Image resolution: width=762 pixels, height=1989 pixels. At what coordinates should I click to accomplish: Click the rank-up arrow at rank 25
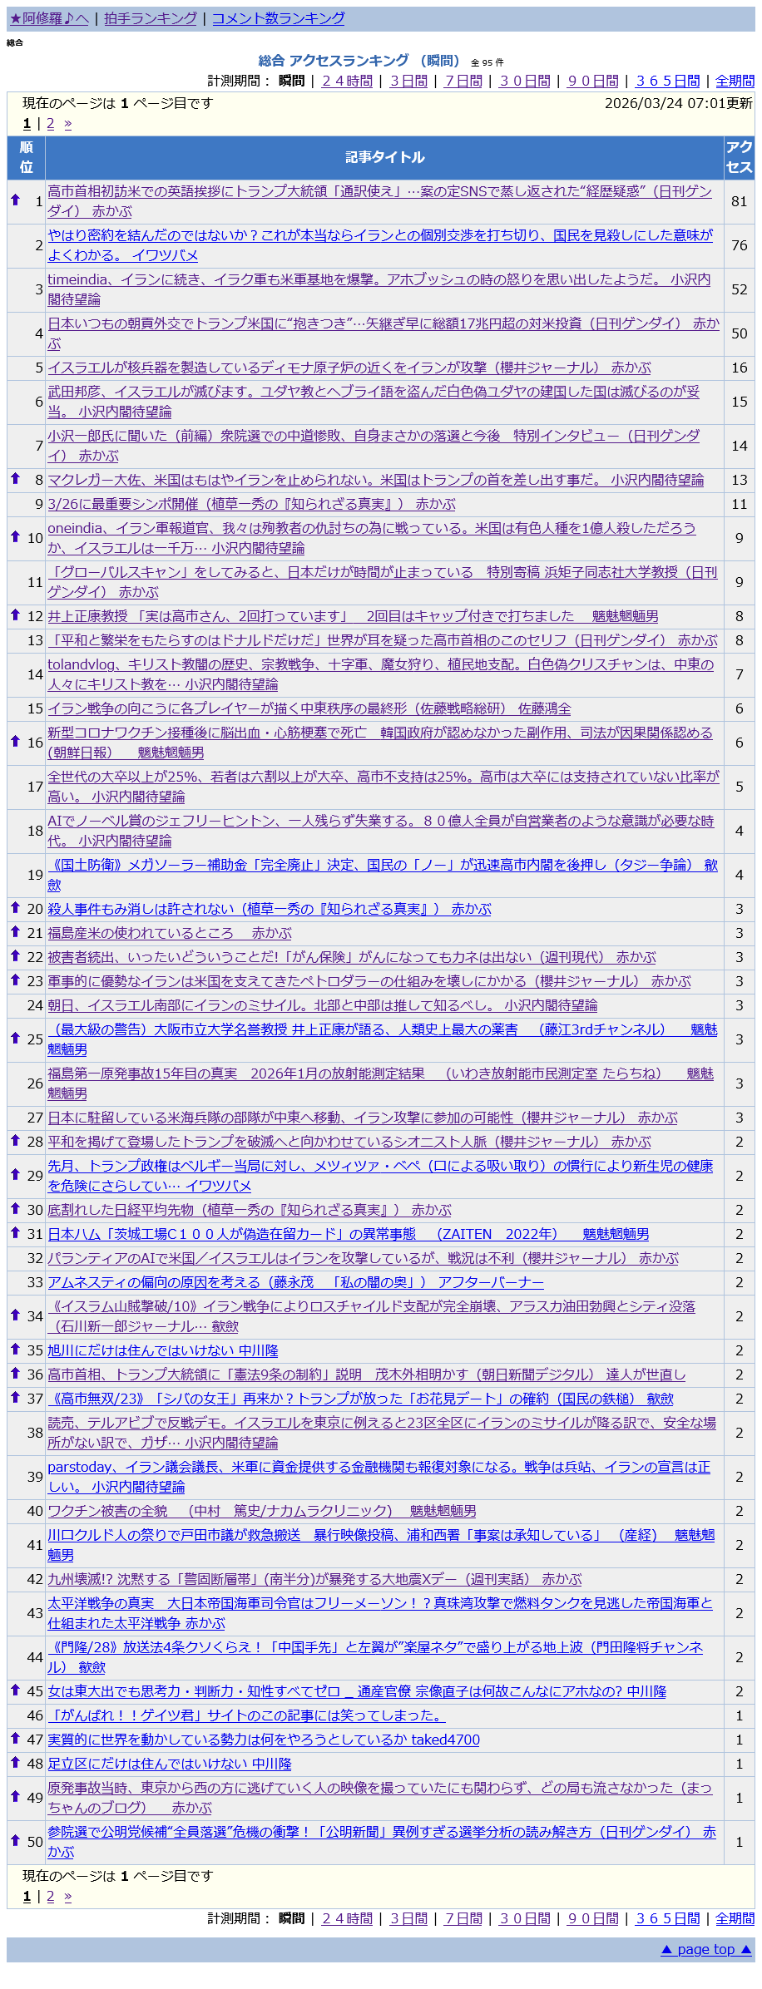(15, 1038)
